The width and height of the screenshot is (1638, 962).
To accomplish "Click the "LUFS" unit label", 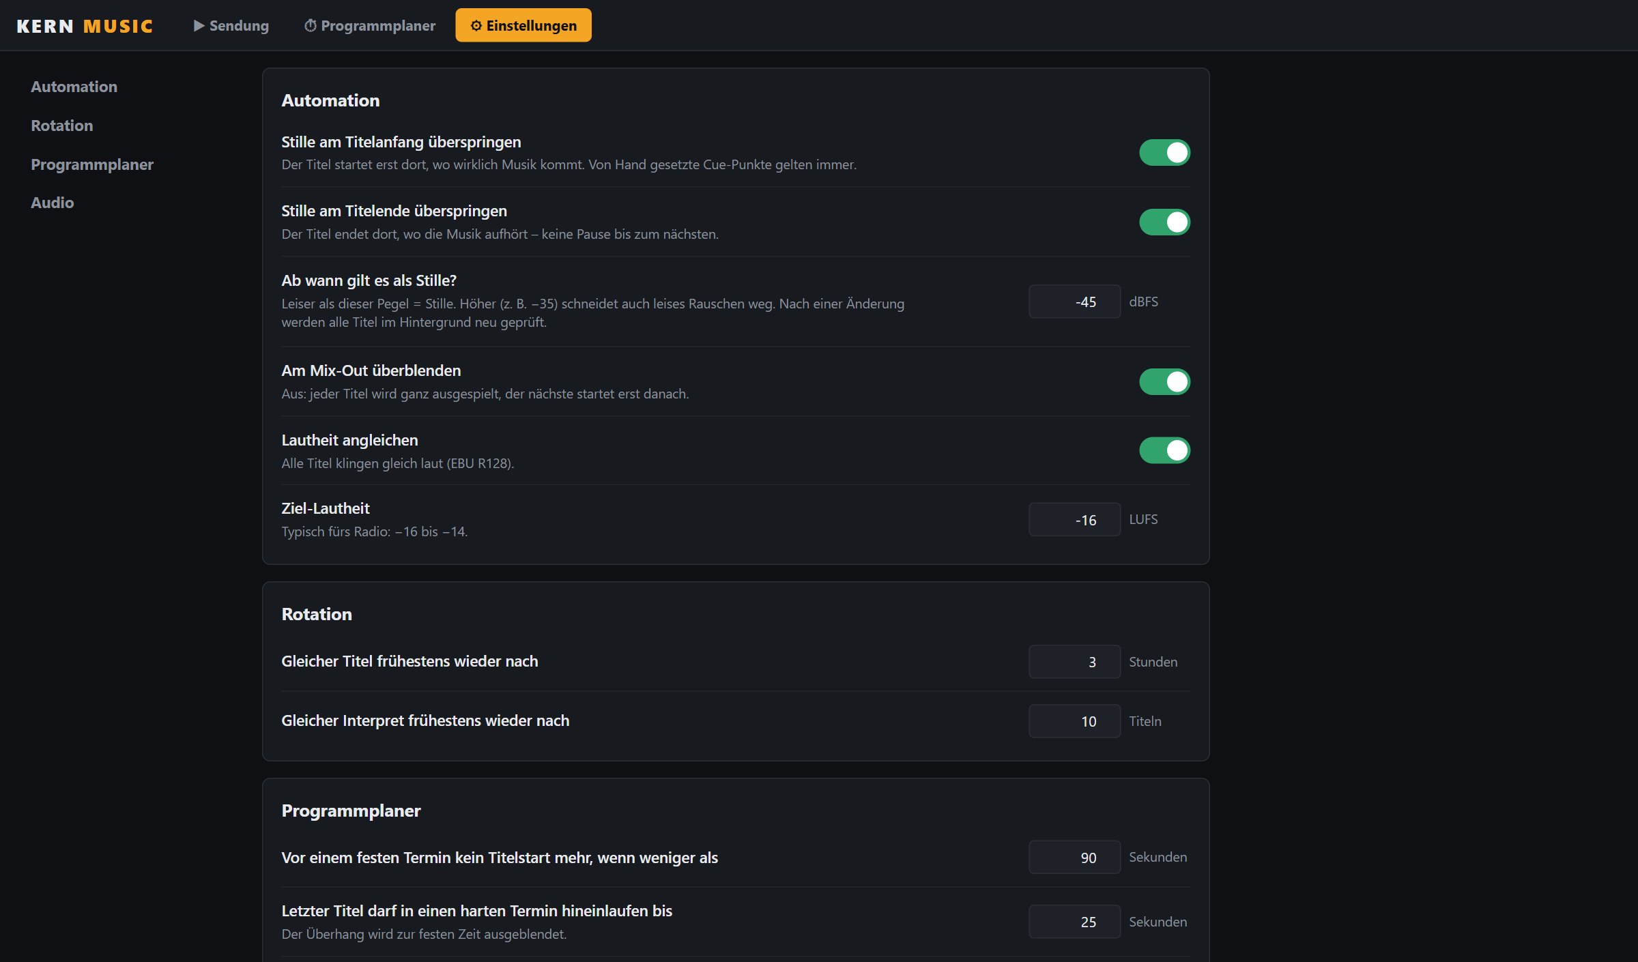I will pos(1143,519).
